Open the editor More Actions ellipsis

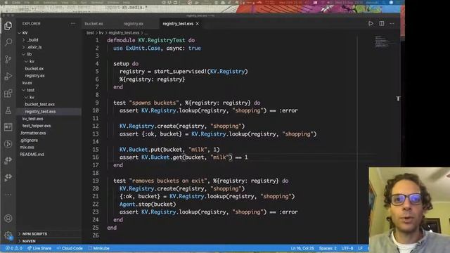(x=392, y=23)
